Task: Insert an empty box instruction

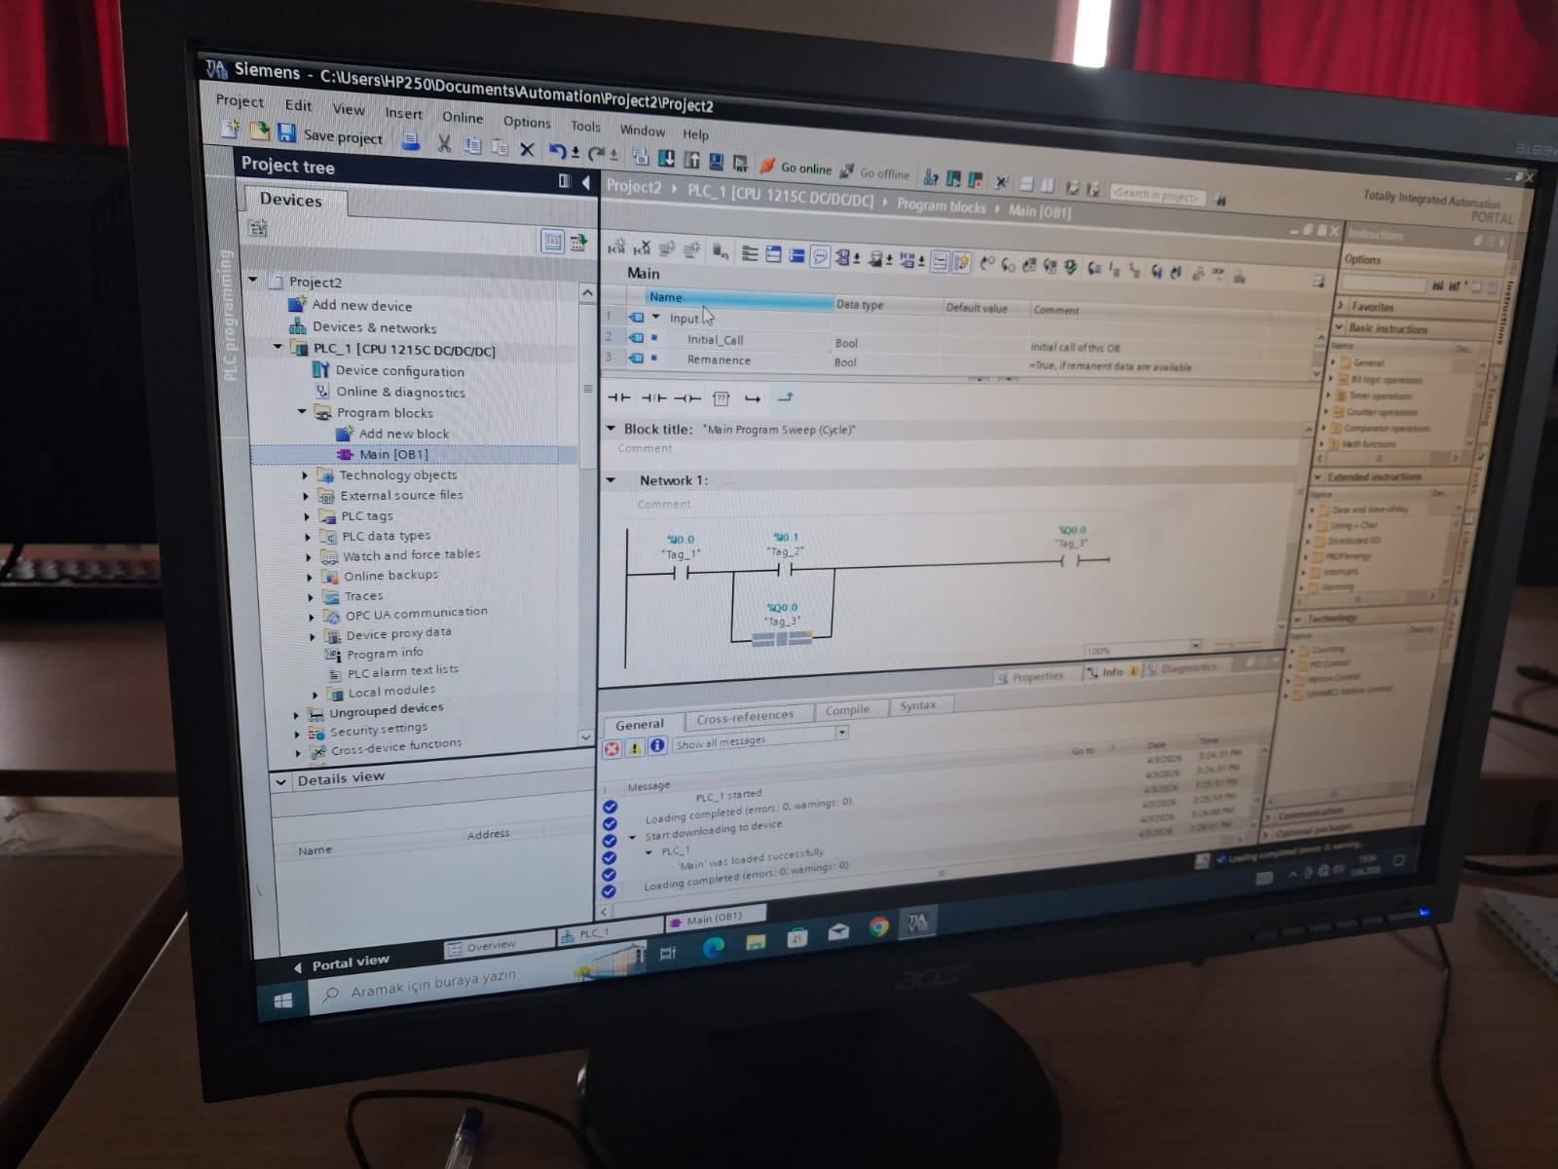Action: 721,397
